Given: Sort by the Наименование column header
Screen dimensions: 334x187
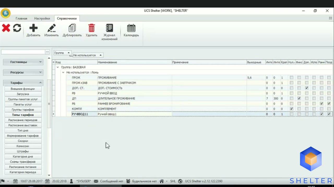Looking at the screenshot, I should pos(134,62).
